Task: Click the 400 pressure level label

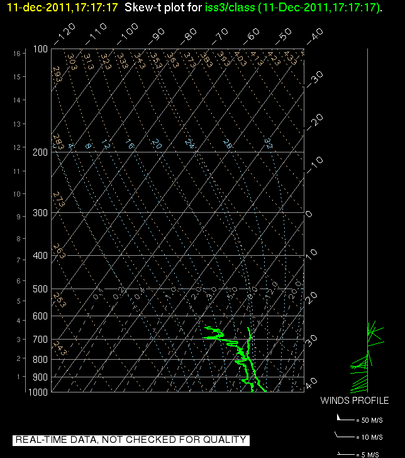Action: (40, 256)
